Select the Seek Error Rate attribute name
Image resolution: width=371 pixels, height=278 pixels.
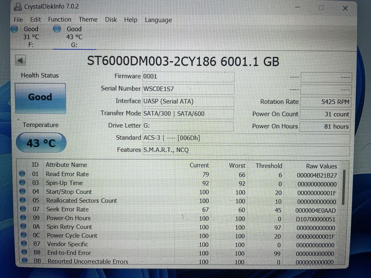(68, 209)
